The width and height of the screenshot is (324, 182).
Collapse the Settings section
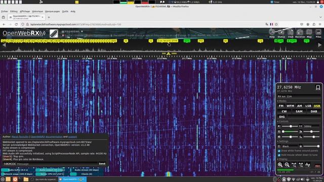[282, 142]
